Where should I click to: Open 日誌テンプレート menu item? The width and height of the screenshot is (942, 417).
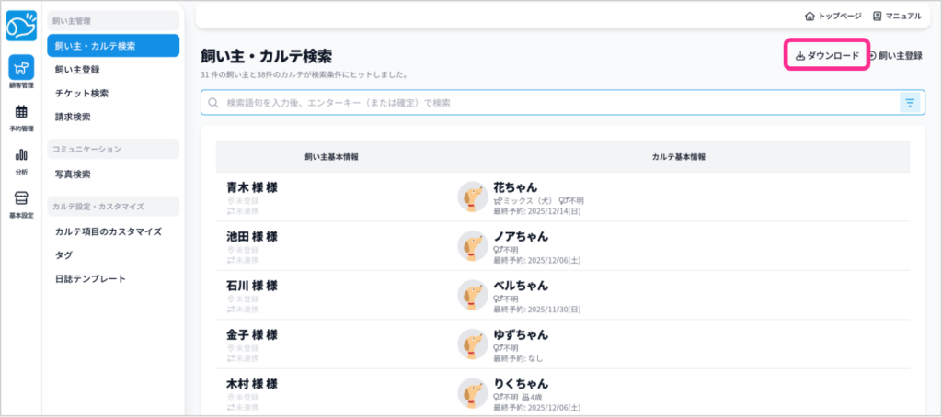coord(90,278)
